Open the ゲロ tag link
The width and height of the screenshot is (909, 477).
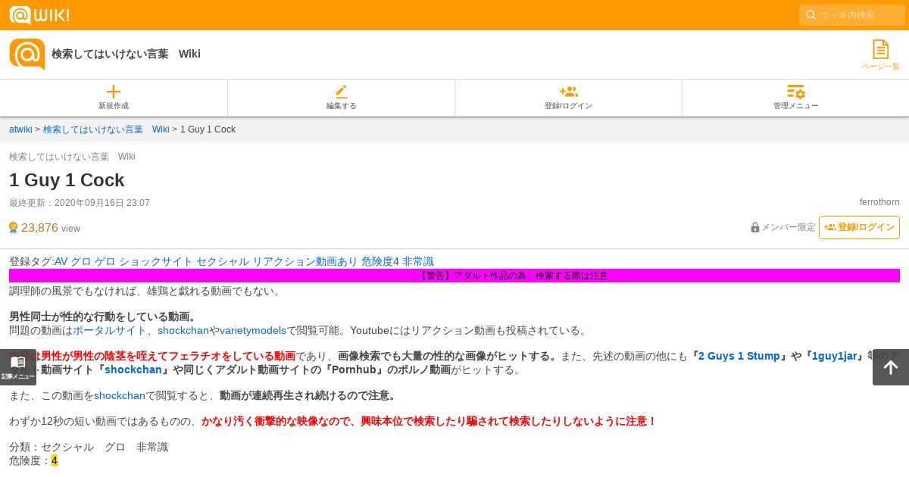(x=105, y=261)
